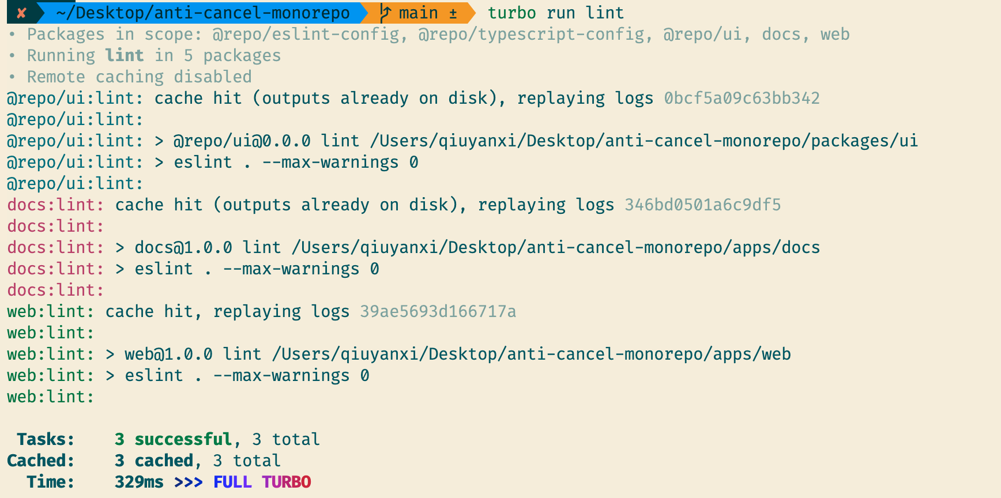Click 'web:lint: cache hit, replaying logs' line

coord(262,312)
